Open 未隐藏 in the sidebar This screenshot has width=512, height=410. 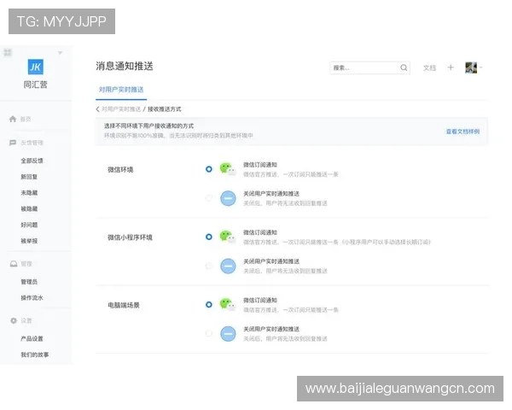tap(29, 192)
